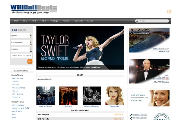Viewport: 181px width, 120px height.
Task: Go to Concerts in navigation bar
Action: point(79,21)
